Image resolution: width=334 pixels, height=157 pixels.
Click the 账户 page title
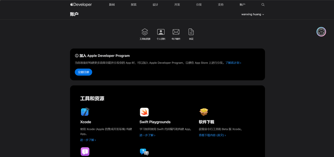click(x=74, y=14)
